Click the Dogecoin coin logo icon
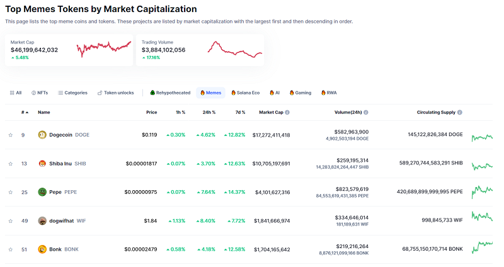Image resolution: width=504 pixels, height=267 pixels. [x=42, y=135]
